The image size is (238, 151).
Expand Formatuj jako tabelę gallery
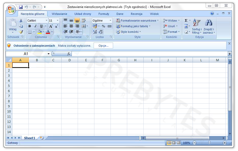tap(133, 26)
